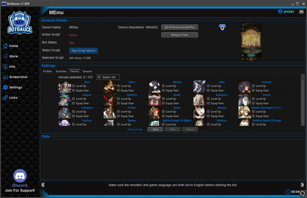Screen dimensions: 307x198
Task: Show the next tip with right arrow
Action: point(302,185)
